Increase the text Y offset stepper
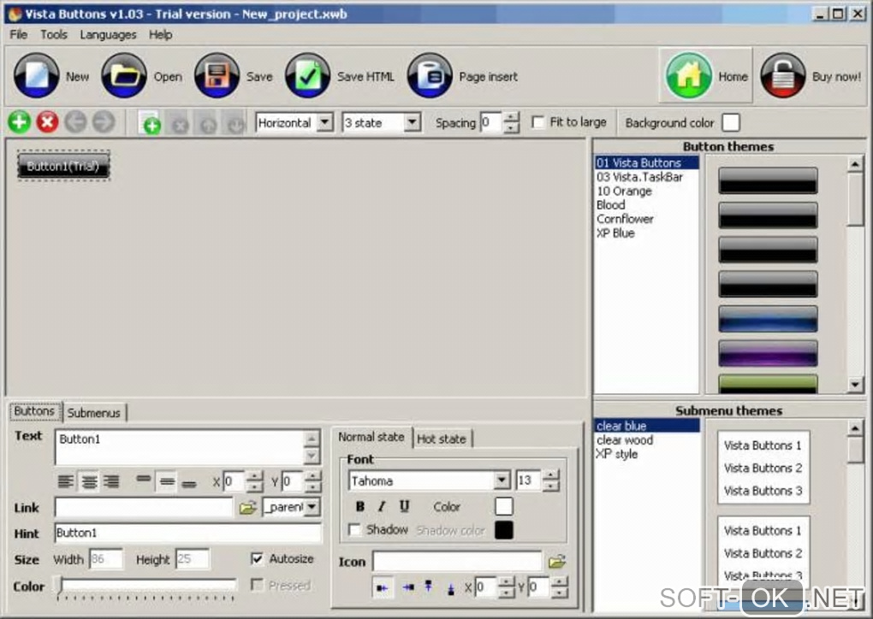This screenshot has height=619, width=873. tap(313, 476)
